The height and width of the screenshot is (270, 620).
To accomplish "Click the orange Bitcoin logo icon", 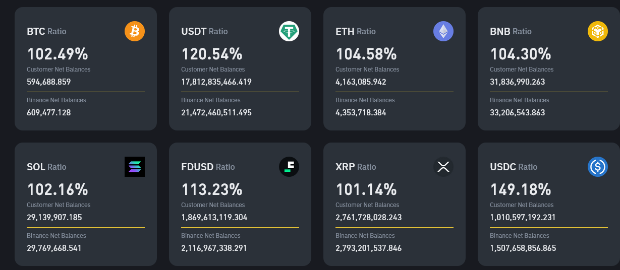I will pyautogui.click(x=135, y=32).
